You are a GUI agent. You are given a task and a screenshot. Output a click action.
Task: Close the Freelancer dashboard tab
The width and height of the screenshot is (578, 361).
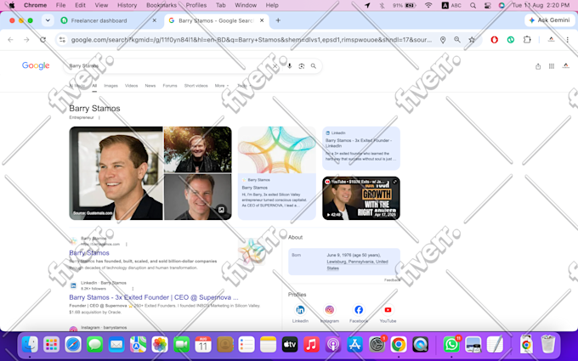click(x=155, y=20)
